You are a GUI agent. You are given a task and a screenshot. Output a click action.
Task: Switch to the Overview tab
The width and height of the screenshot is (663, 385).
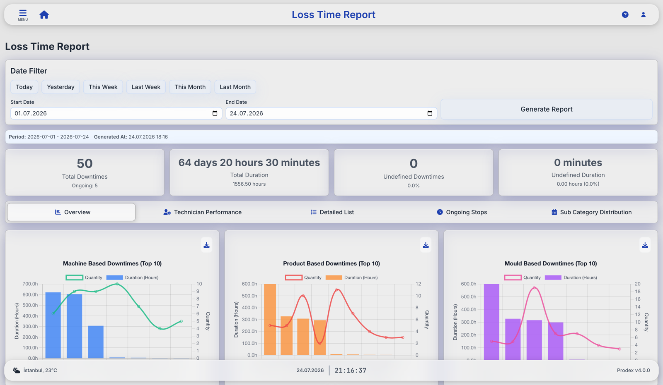pos(71,212)
